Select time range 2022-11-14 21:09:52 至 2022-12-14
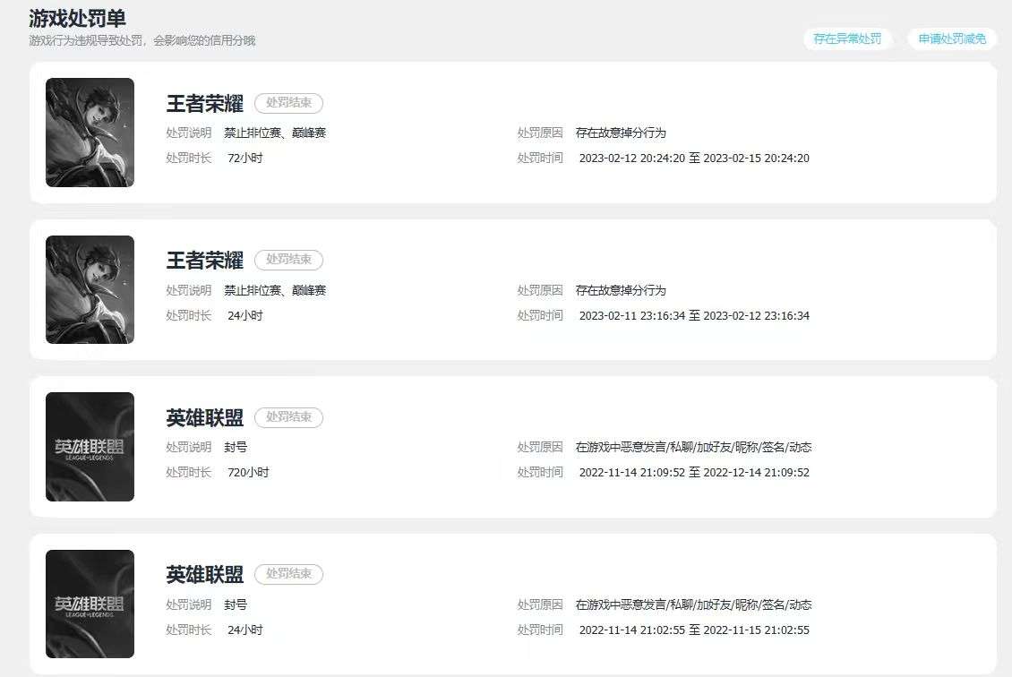Screen dimensions: 1012x677 coord(694,473)
